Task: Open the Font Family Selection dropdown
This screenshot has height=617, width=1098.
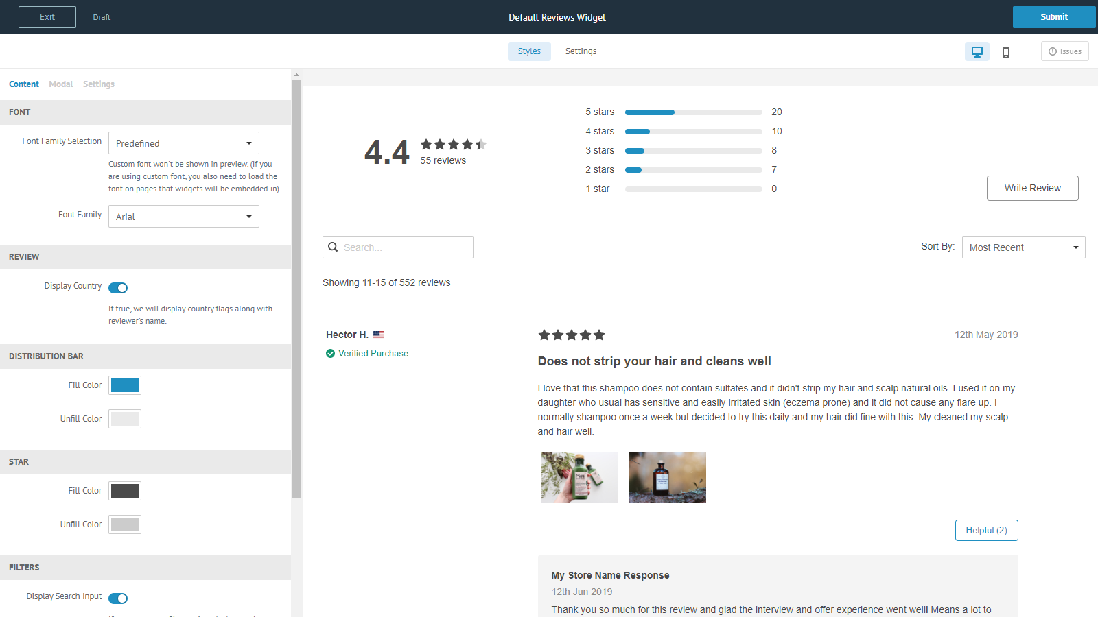Action: tap(183, 143)
